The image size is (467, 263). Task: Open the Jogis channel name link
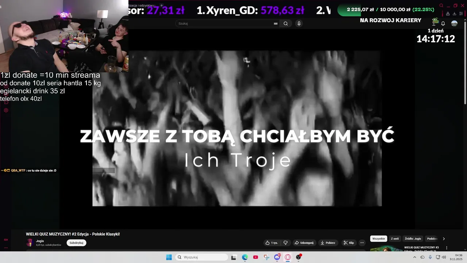pos(40,241)
